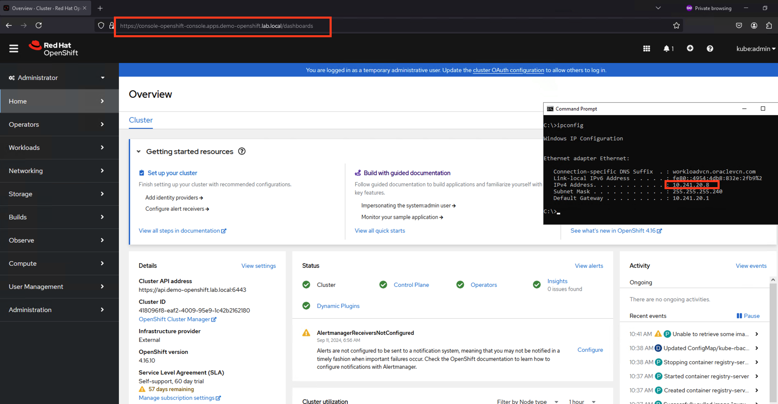Click View events in Activity card
The image size is (778, 404).
[x=751, y=266]
